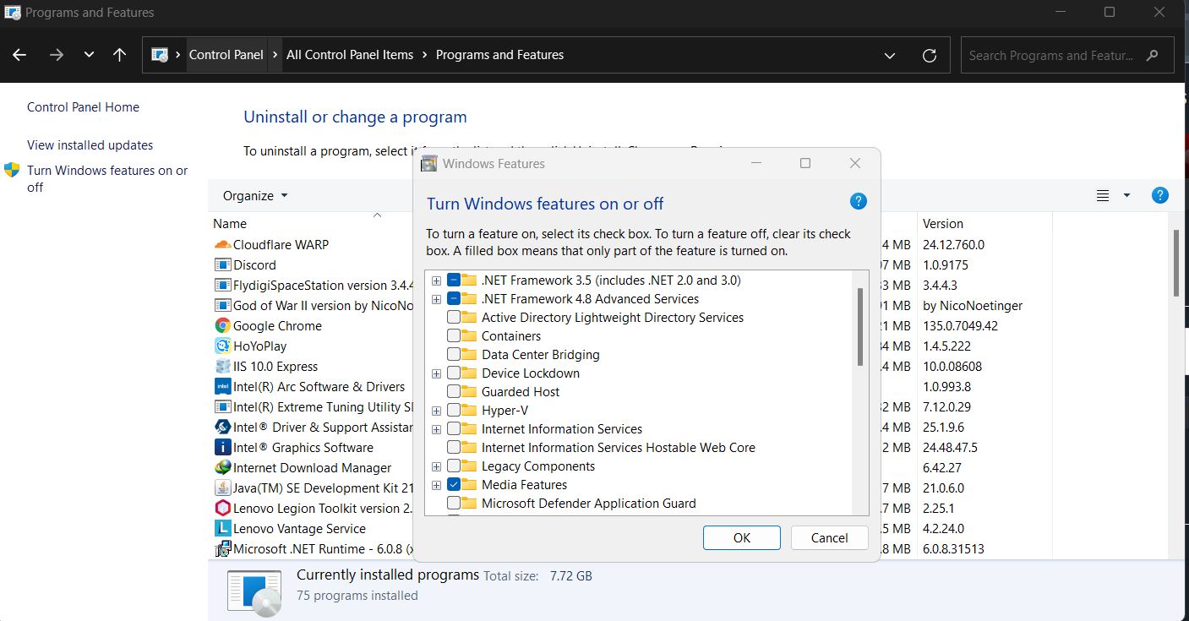Viewport: 1189px width, 621px height.
Task: Click the Programs and Features help icon
Action: click(1160, 195)
